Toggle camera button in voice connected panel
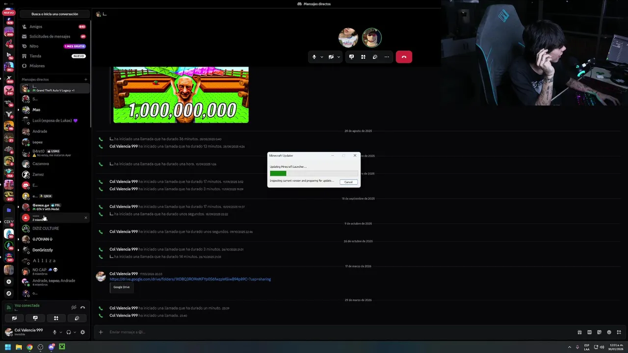This screenshot has height=353, width=628. point(14,318)
